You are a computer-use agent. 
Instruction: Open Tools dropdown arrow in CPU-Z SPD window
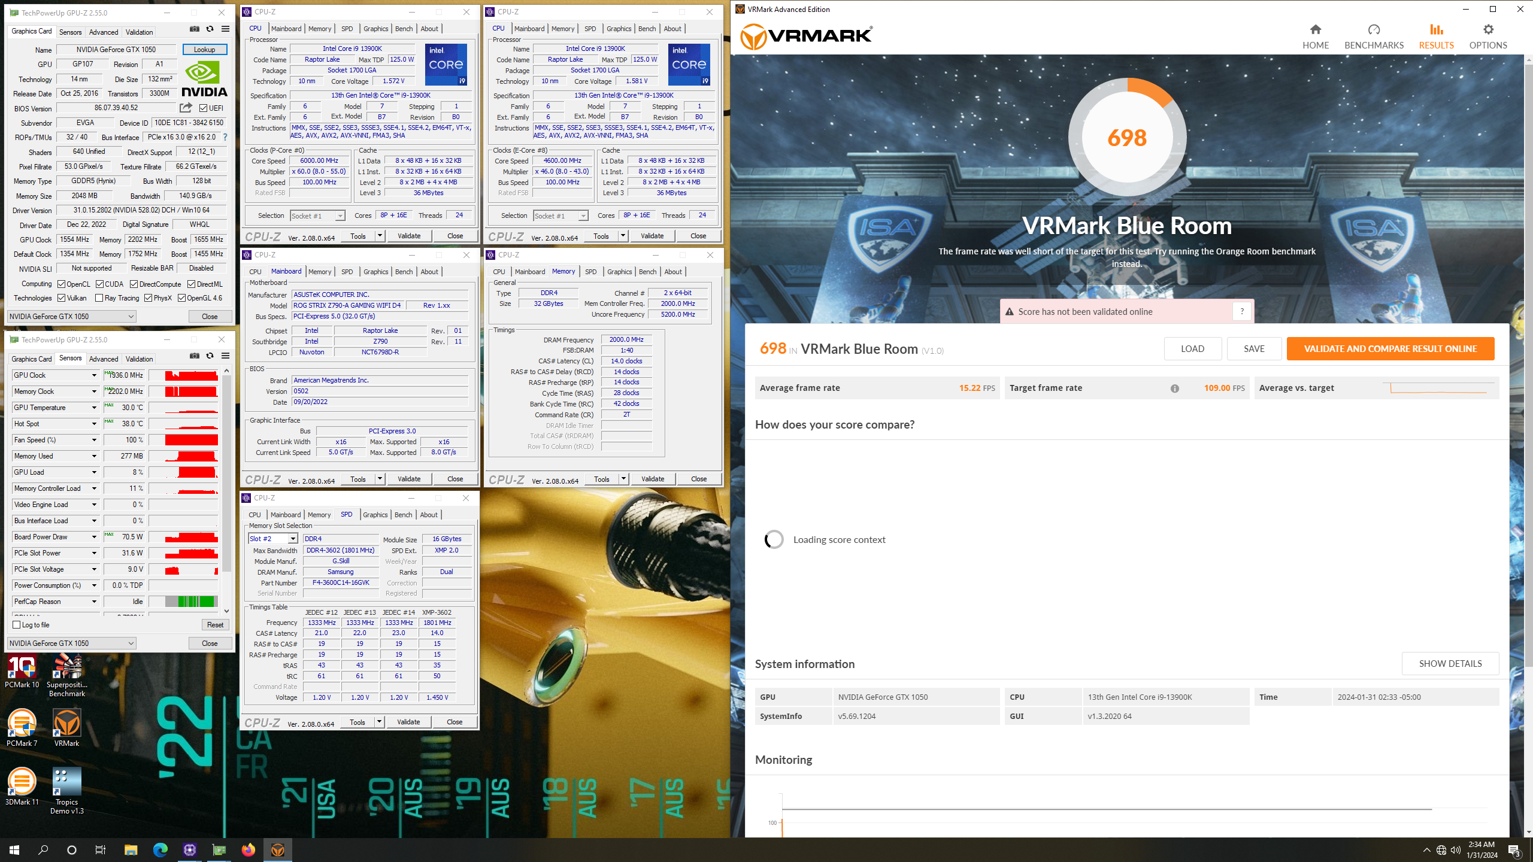point(379,722)
